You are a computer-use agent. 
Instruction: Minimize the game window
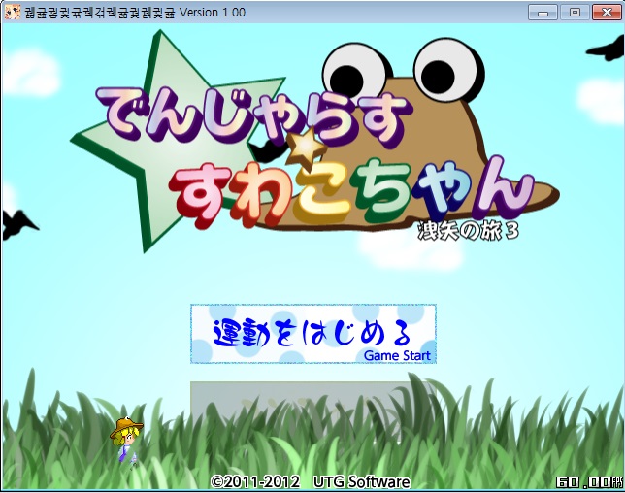point(543,13)
